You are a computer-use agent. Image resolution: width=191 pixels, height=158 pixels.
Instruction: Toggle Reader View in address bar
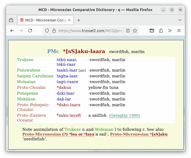coord(128,31)
